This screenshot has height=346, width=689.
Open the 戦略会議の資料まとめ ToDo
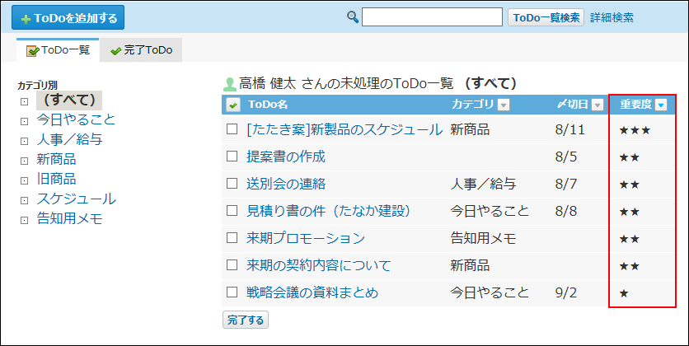click(312, 293)
